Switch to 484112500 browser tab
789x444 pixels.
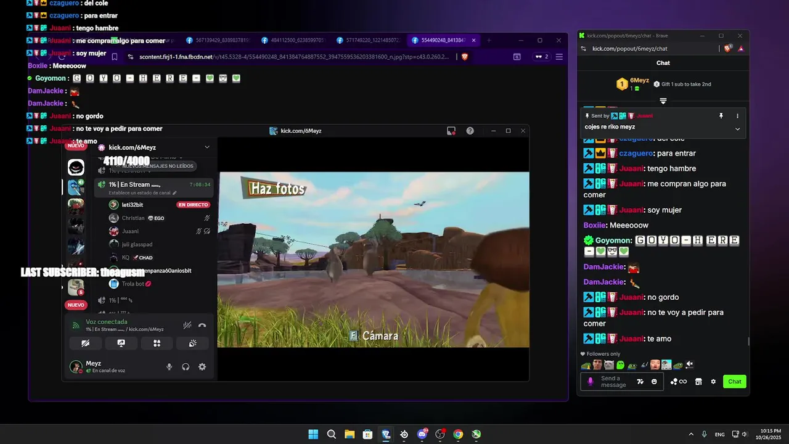tap(293, 40)
